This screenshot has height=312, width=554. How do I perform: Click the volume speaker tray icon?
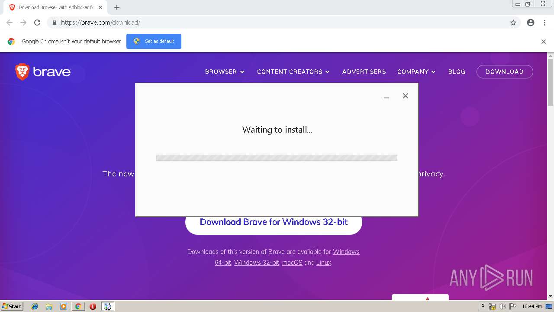click(x=502, y=306)
